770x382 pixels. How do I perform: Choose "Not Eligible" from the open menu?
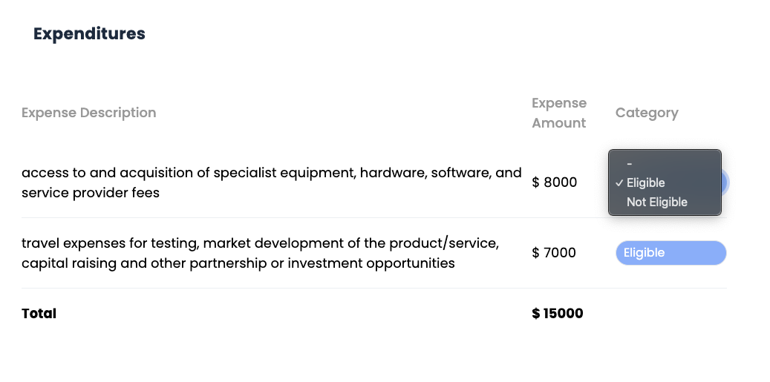tap(657, 202)
